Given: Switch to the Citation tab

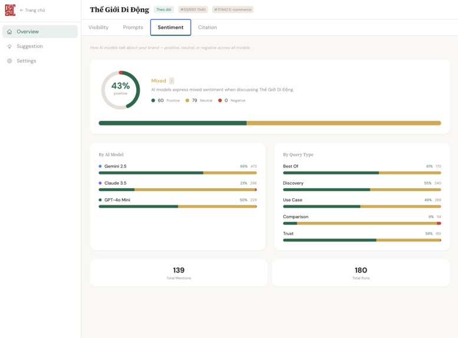Looking at the screenshot, I should (x=207, y=28).
